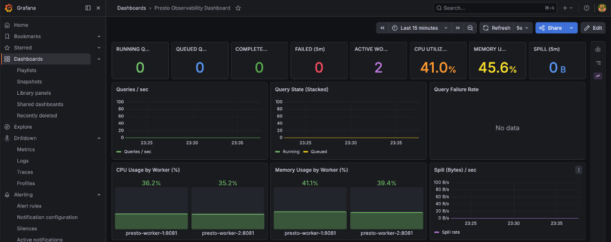Click the Edit dashboard button
Image resolution: width=611 pixels, height=242 pixels.
[593, 28]
